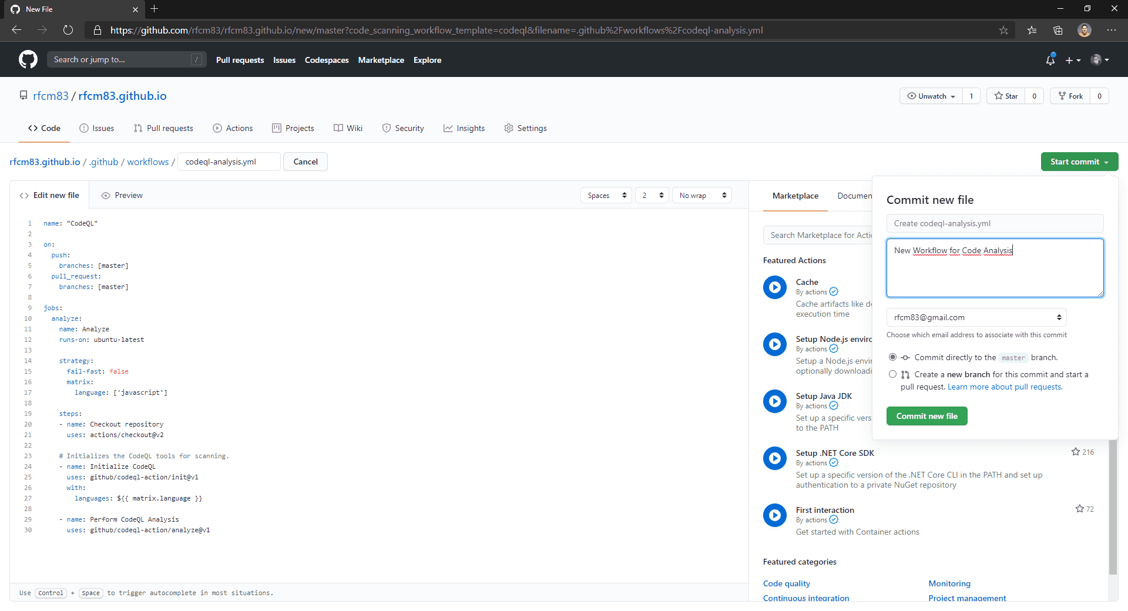
Task: Click the Setup Java JDK action icon
Action: [x=775, y=401]
